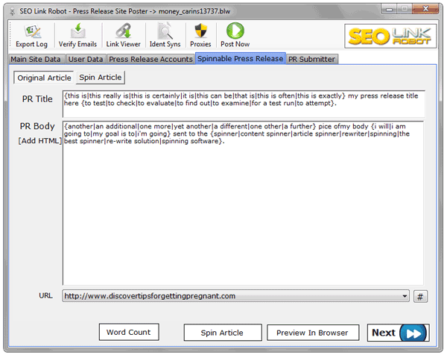The image size is (447, 358).
Task: Expand the URL dropdown arrow
Action: click(x=405, y=296)
